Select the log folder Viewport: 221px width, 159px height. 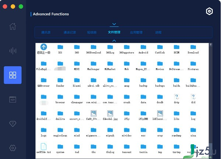(193, 115)
